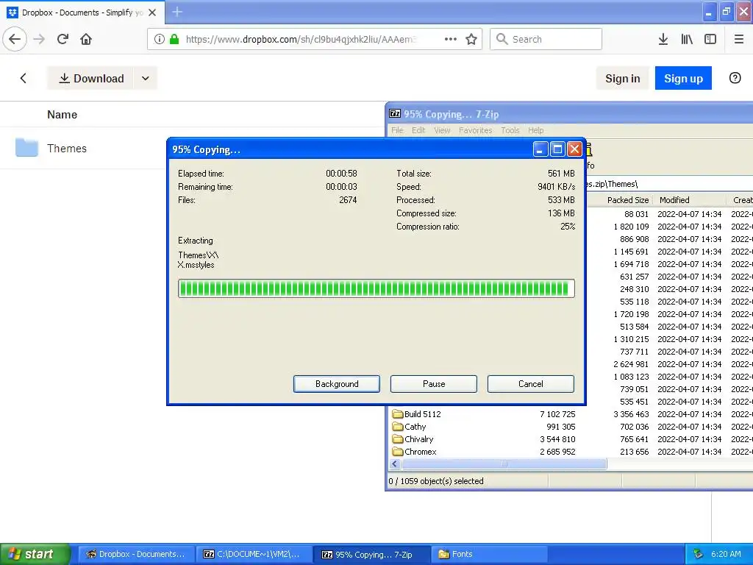Viewport: 753px width, 565px height.
Task: Switch to C:\DOCUME~1 7-Zip taskbar item
Action: (253, 554)
